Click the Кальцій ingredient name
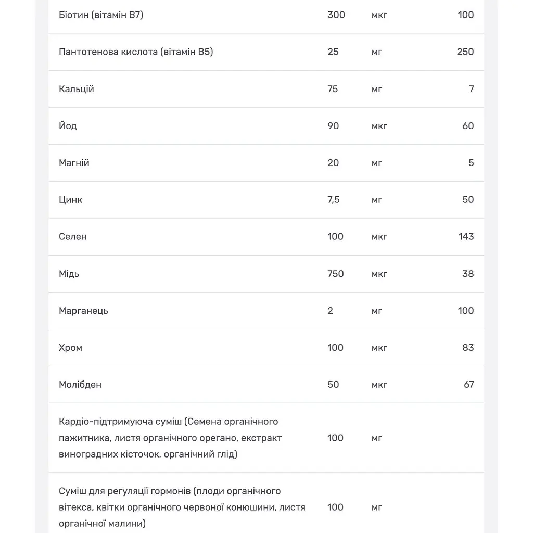 coord(76,89)
